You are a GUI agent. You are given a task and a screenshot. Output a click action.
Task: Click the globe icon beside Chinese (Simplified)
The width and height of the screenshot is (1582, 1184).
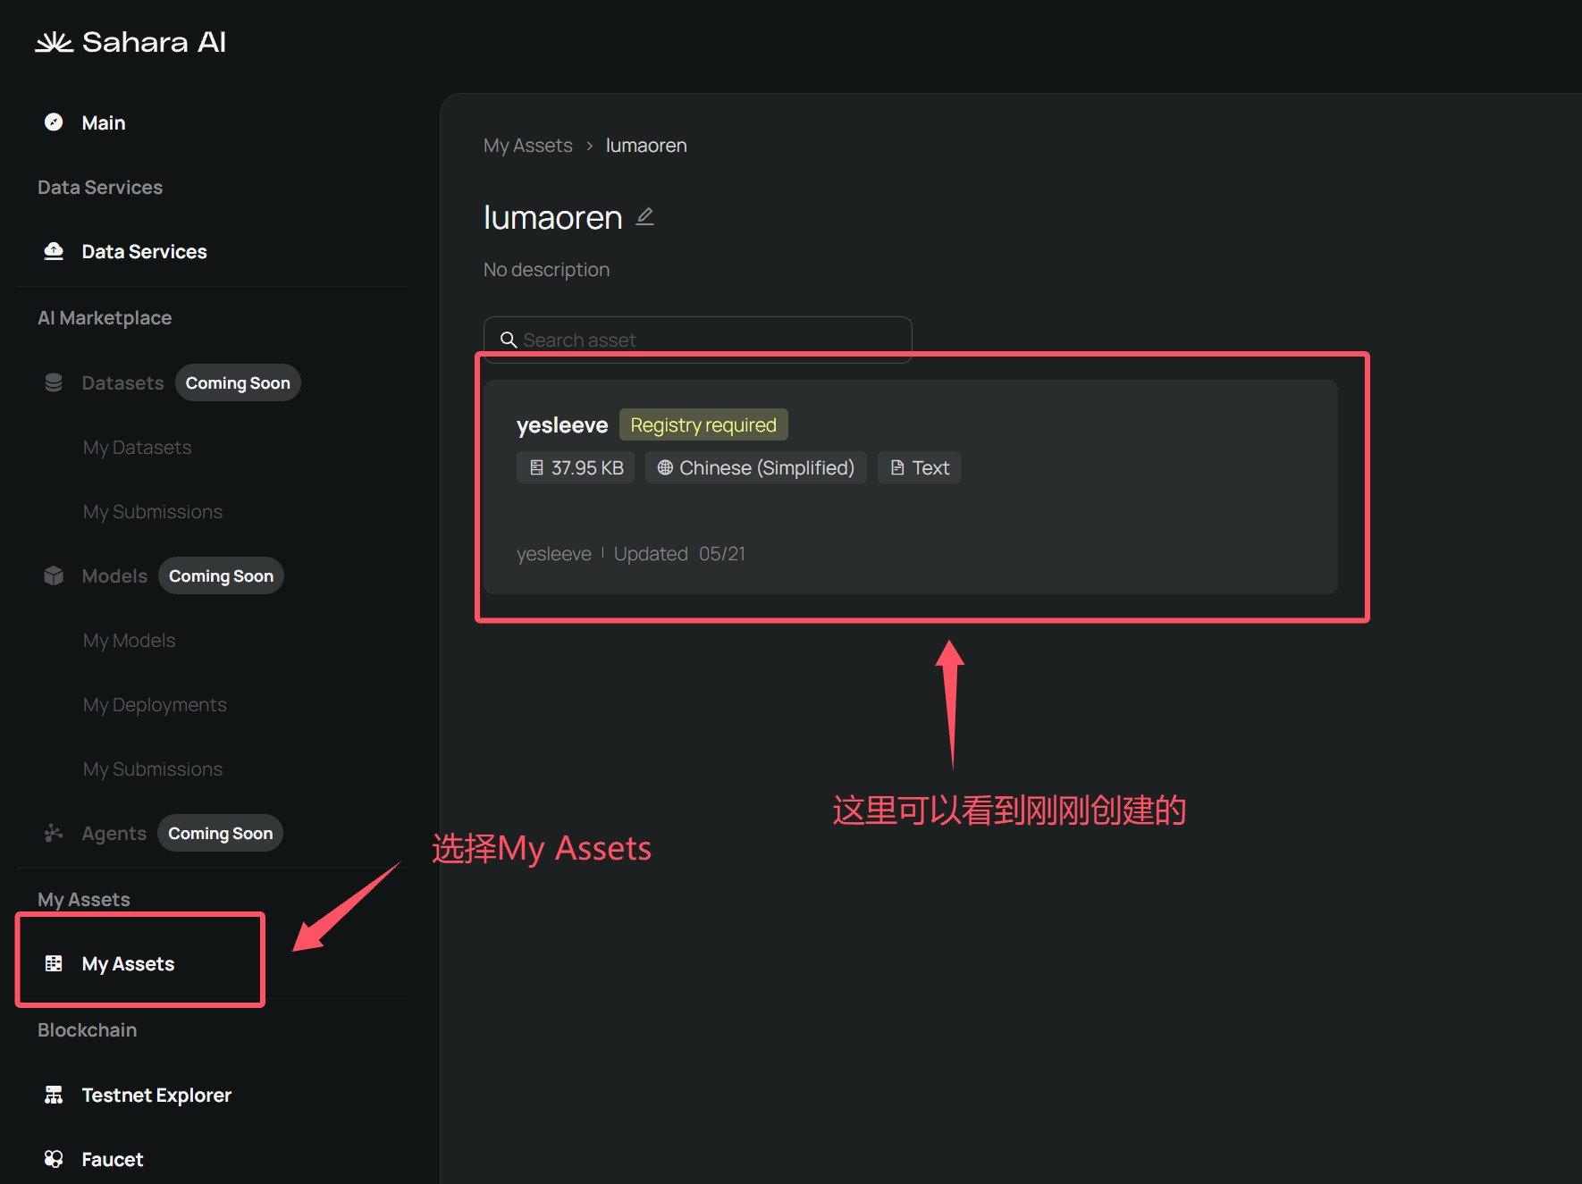pyautogui.click(x=665, y=467)
